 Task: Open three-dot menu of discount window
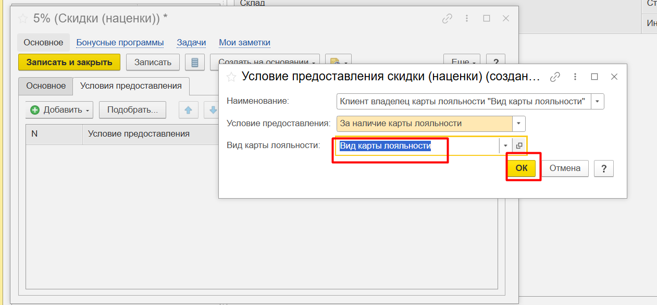pos(467,18)
